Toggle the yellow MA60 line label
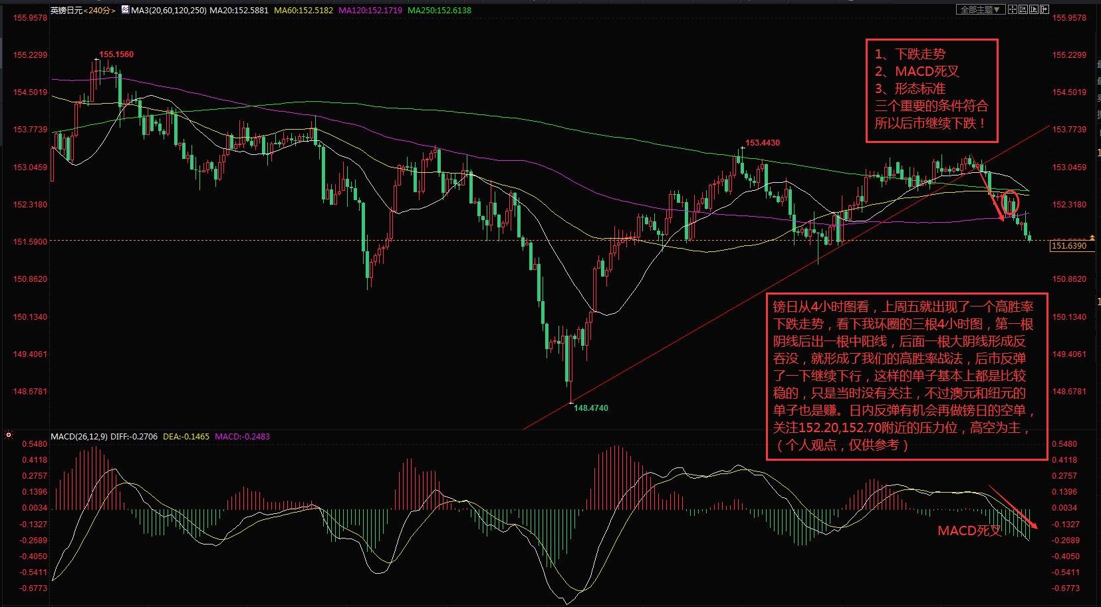Screen dimensions: 1101x607 [303, 11]
